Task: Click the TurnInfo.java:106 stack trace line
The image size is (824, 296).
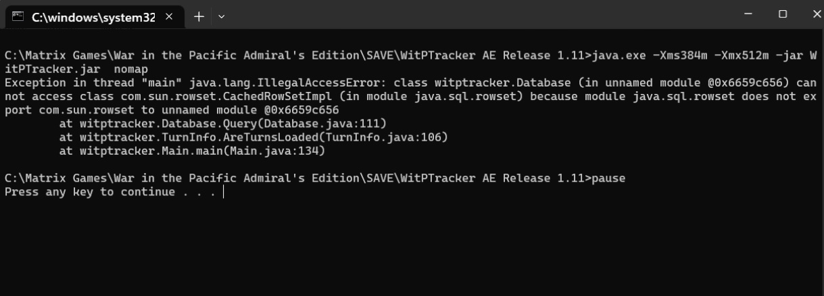Action: click(253, 137)
